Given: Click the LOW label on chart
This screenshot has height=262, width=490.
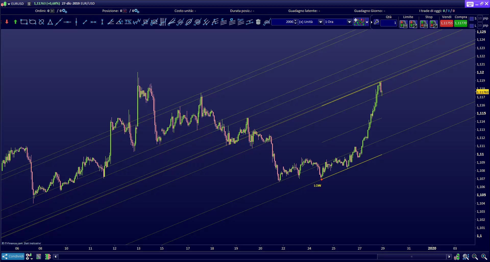Looking at the screenshot, I should pos(317,186).
